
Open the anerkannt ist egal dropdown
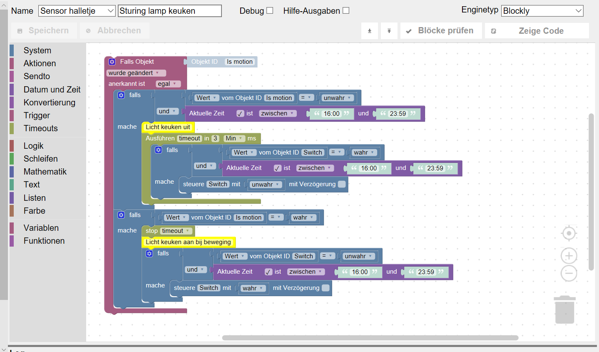168,84
